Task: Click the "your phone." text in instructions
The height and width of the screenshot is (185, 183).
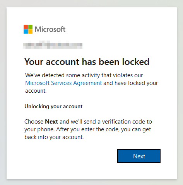Action: coord(39,129)
